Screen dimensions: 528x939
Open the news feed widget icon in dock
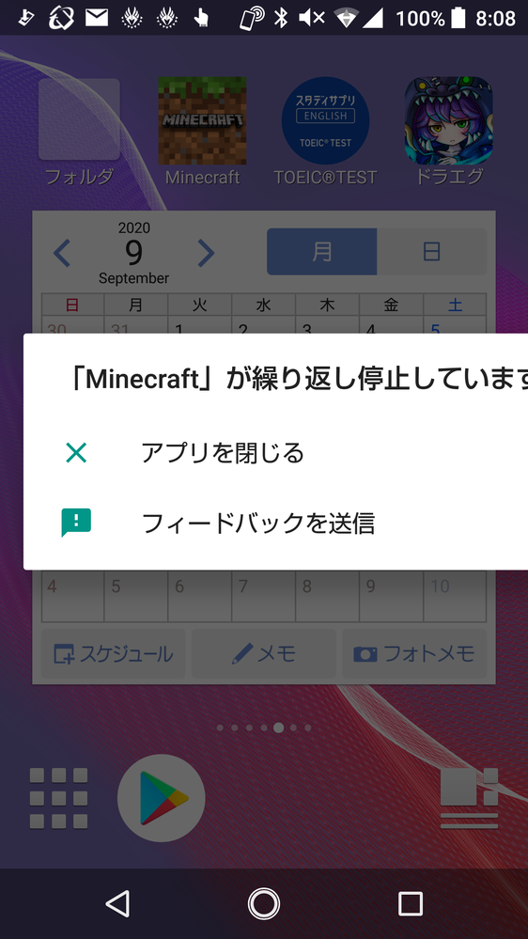[470, 798]
